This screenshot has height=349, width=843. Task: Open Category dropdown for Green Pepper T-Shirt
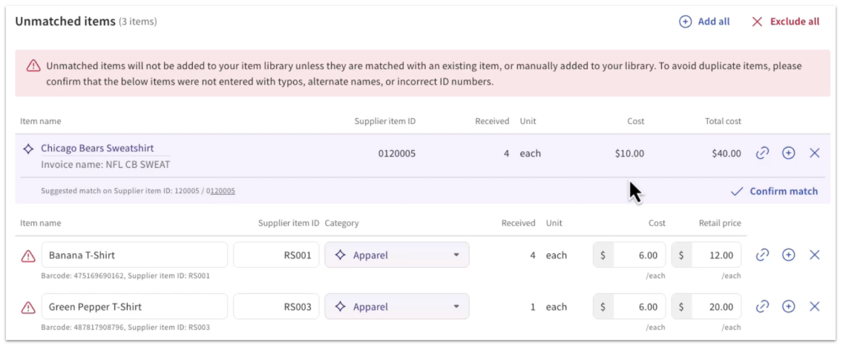click(396, 307)
